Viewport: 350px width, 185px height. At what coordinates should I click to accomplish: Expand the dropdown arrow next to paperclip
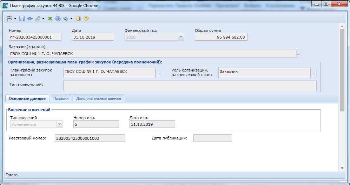click(44, 19)
